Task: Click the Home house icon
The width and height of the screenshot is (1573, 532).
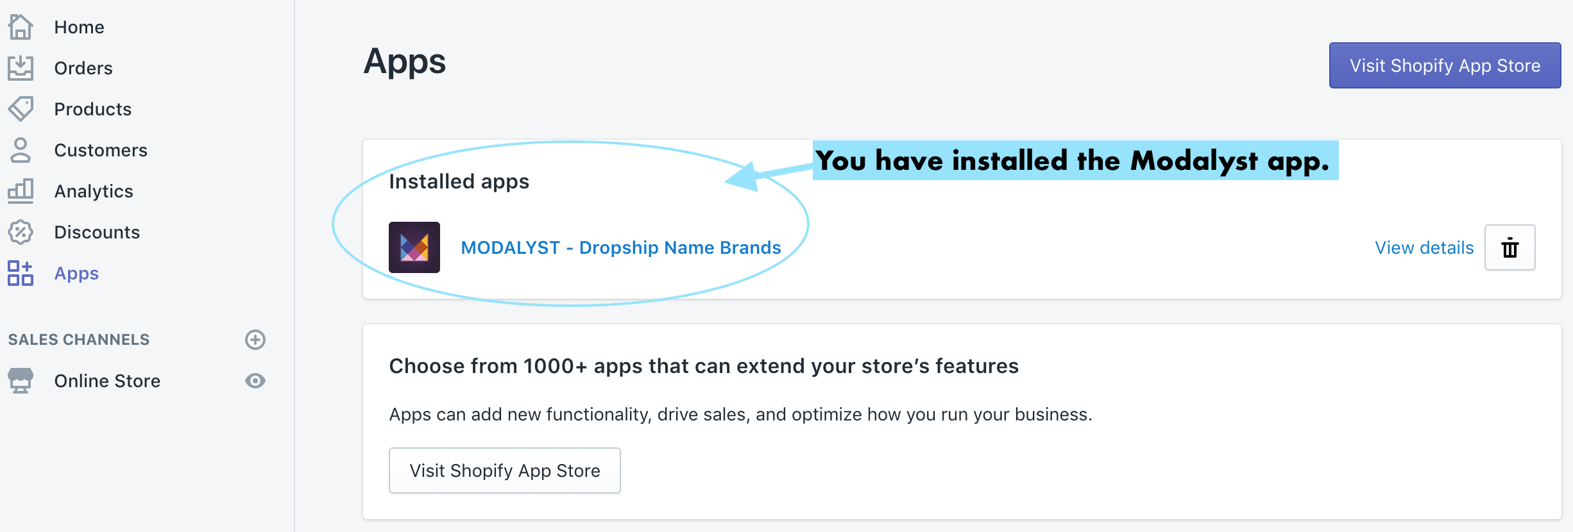Action: pyautogui.click(x=21, y=27)
